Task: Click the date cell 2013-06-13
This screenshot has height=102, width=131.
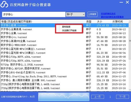Action: click(119, 33)
